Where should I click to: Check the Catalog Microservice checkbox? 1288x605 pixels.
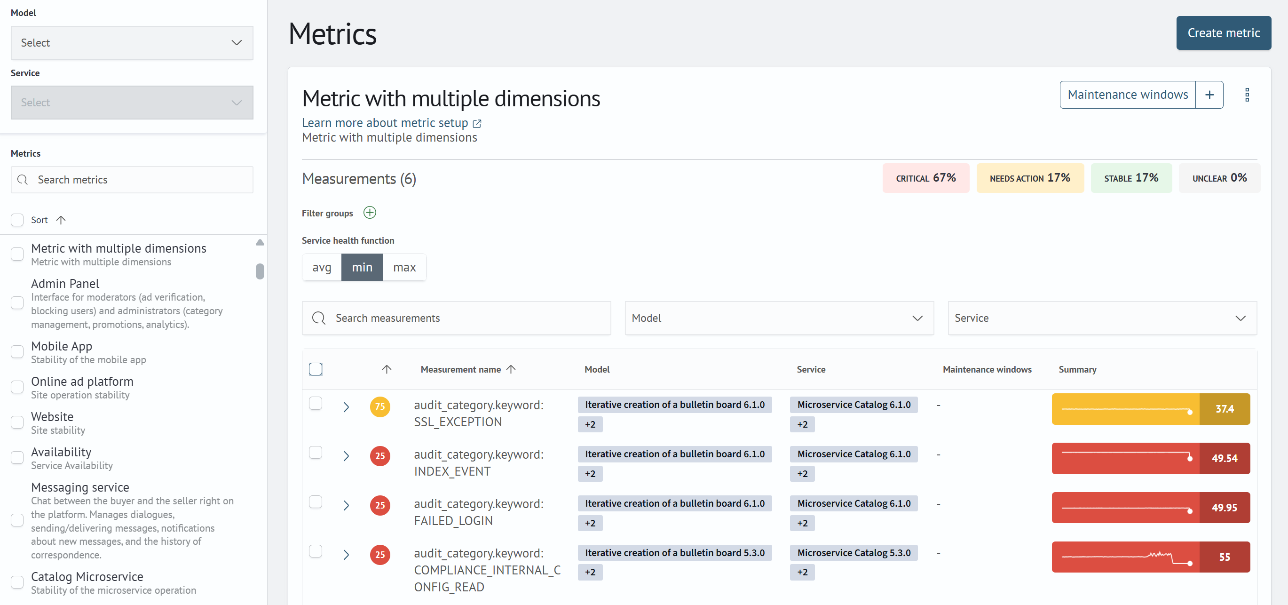click(x=17, y=582)
